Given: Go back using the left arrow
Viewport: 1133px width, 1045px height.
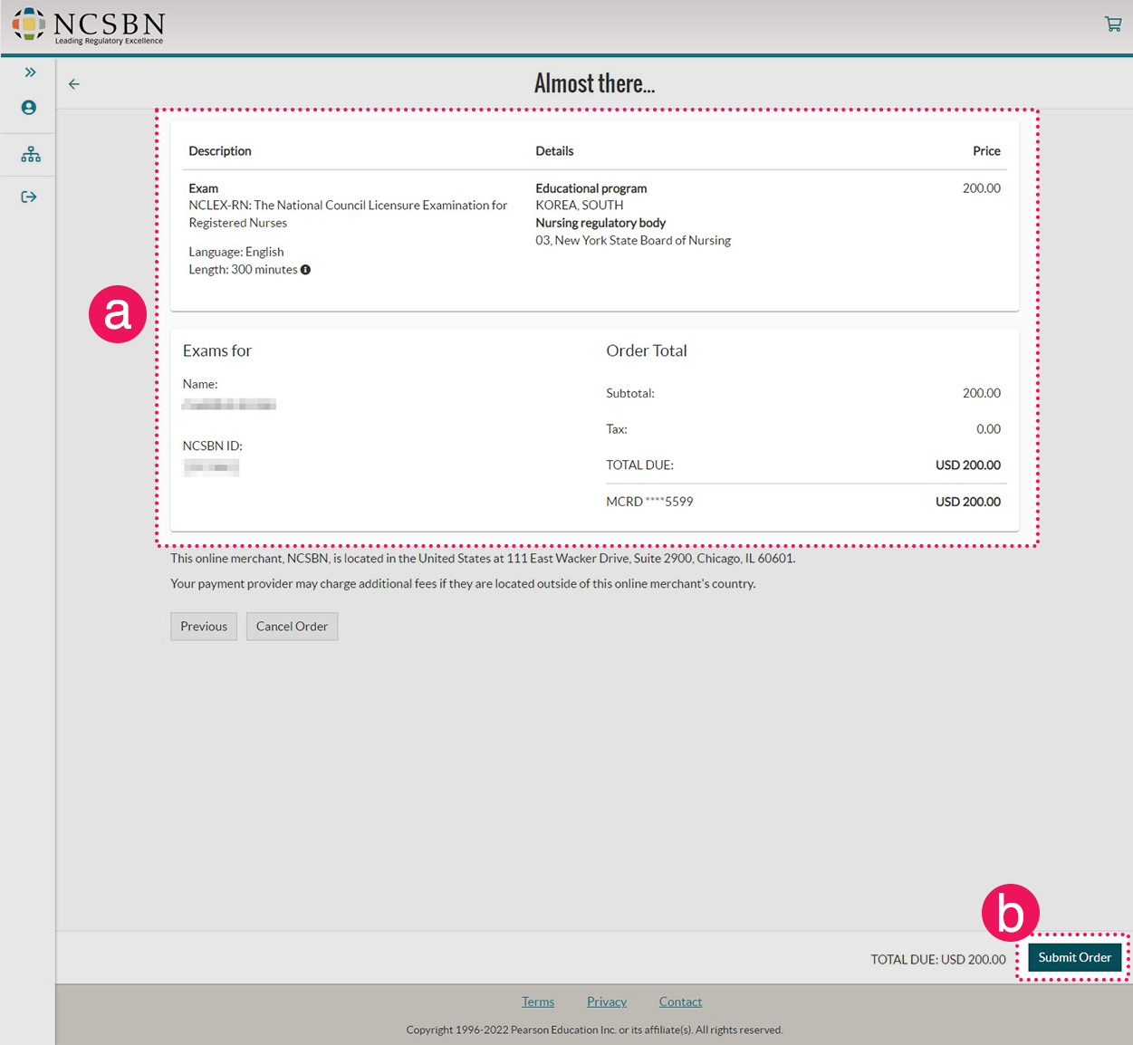Looking at the screenshot, I should (74, 84).
